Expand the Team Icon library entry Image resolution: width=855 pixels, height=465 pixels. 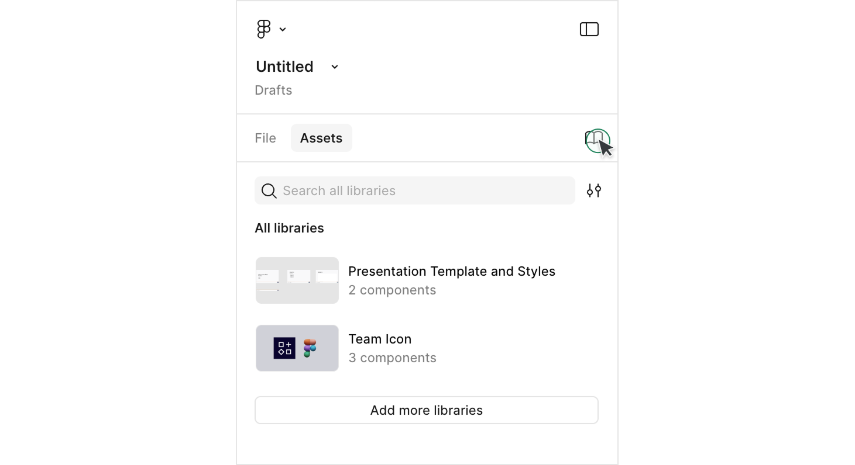380,339
